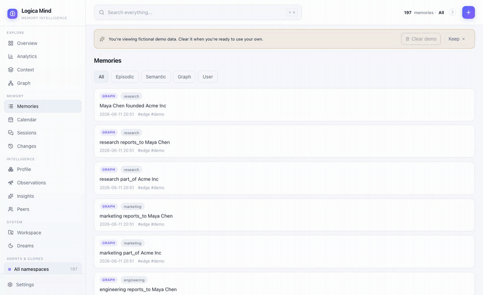Open the Analytics sidebar item
This screenshot has height=295, width=483.
pos(43,56)
